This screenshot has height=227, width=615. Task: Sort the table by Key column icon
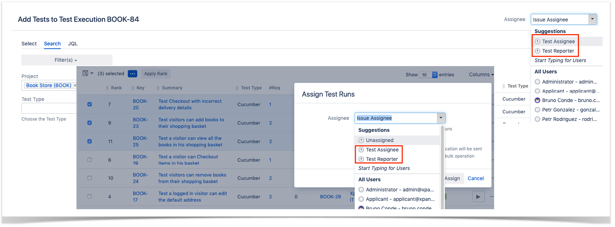(x=133, y=88)
